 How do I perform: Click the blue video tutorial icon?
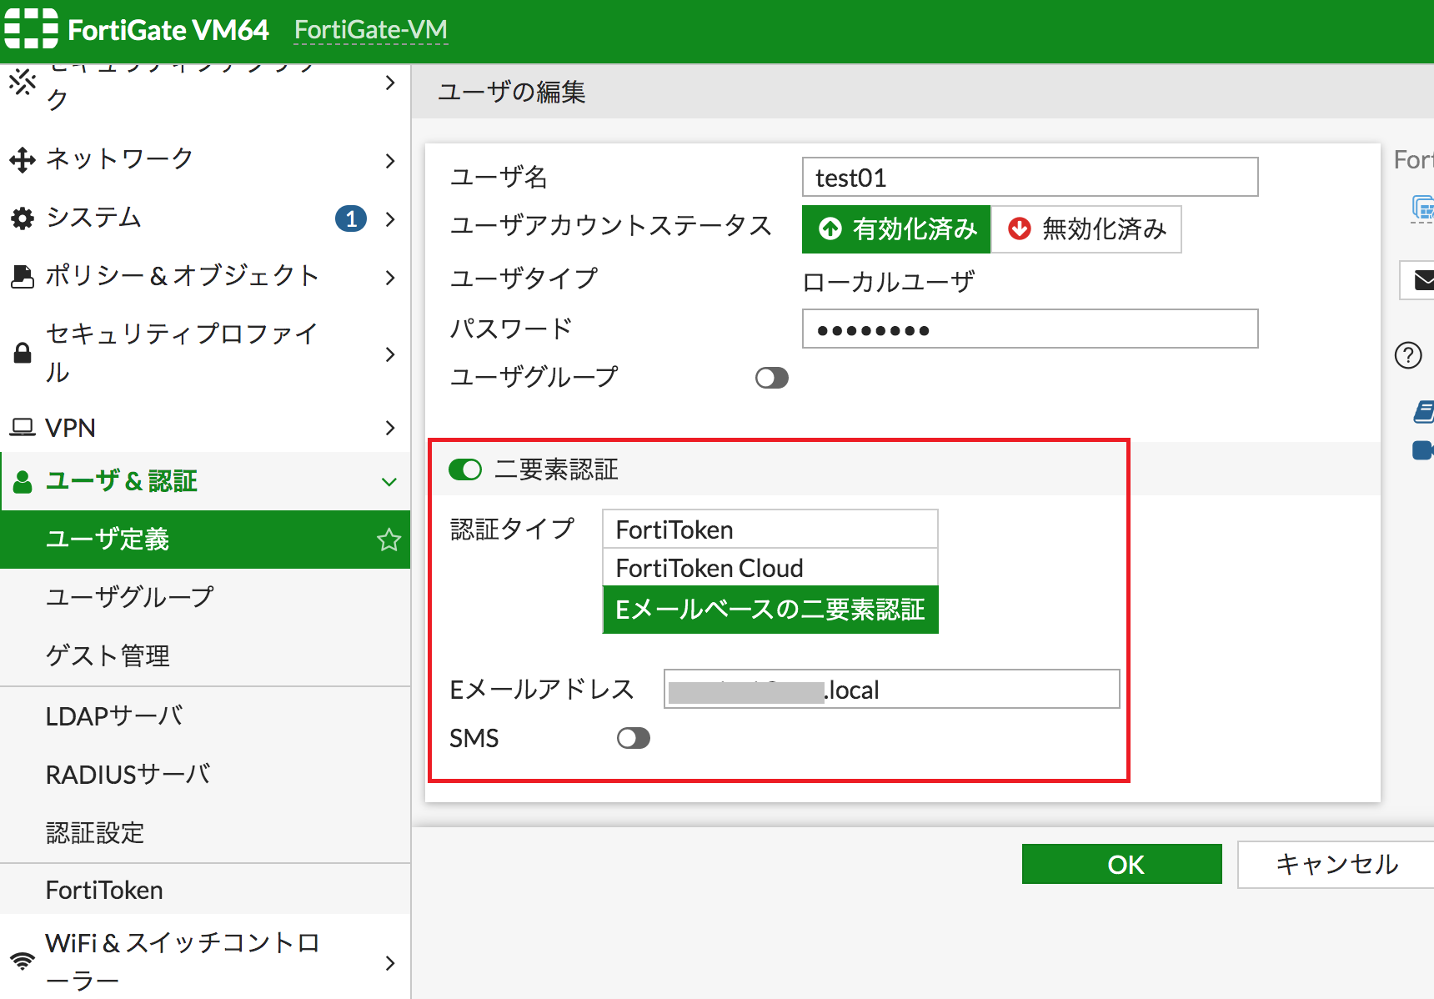coord(1423,450)
